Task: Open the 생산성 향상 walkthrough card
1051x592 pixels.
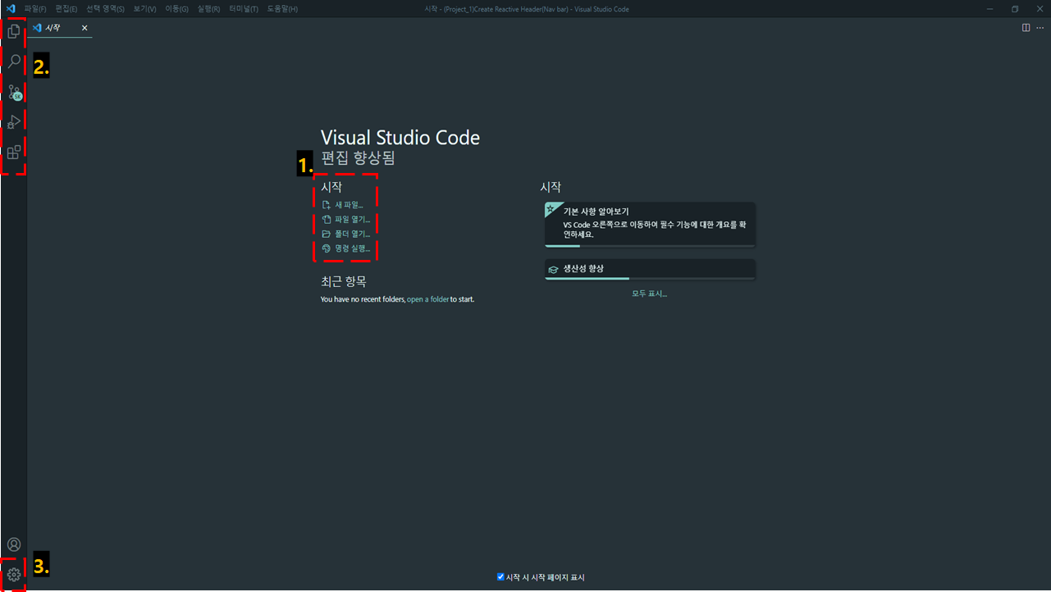Action: click(650, 270)
